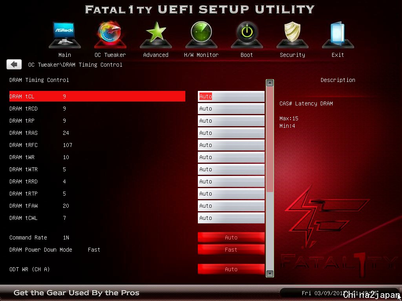Screen dimensions: 402x301
Task: Click the CAS# Latency DRAM description text
Action: [x=306, y=103]
